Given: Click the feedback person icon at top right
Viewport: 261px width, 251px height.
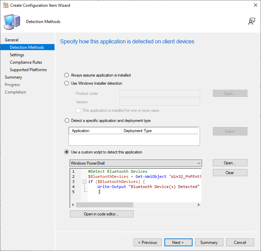Looking at the screenshot, I should point(252,21).
